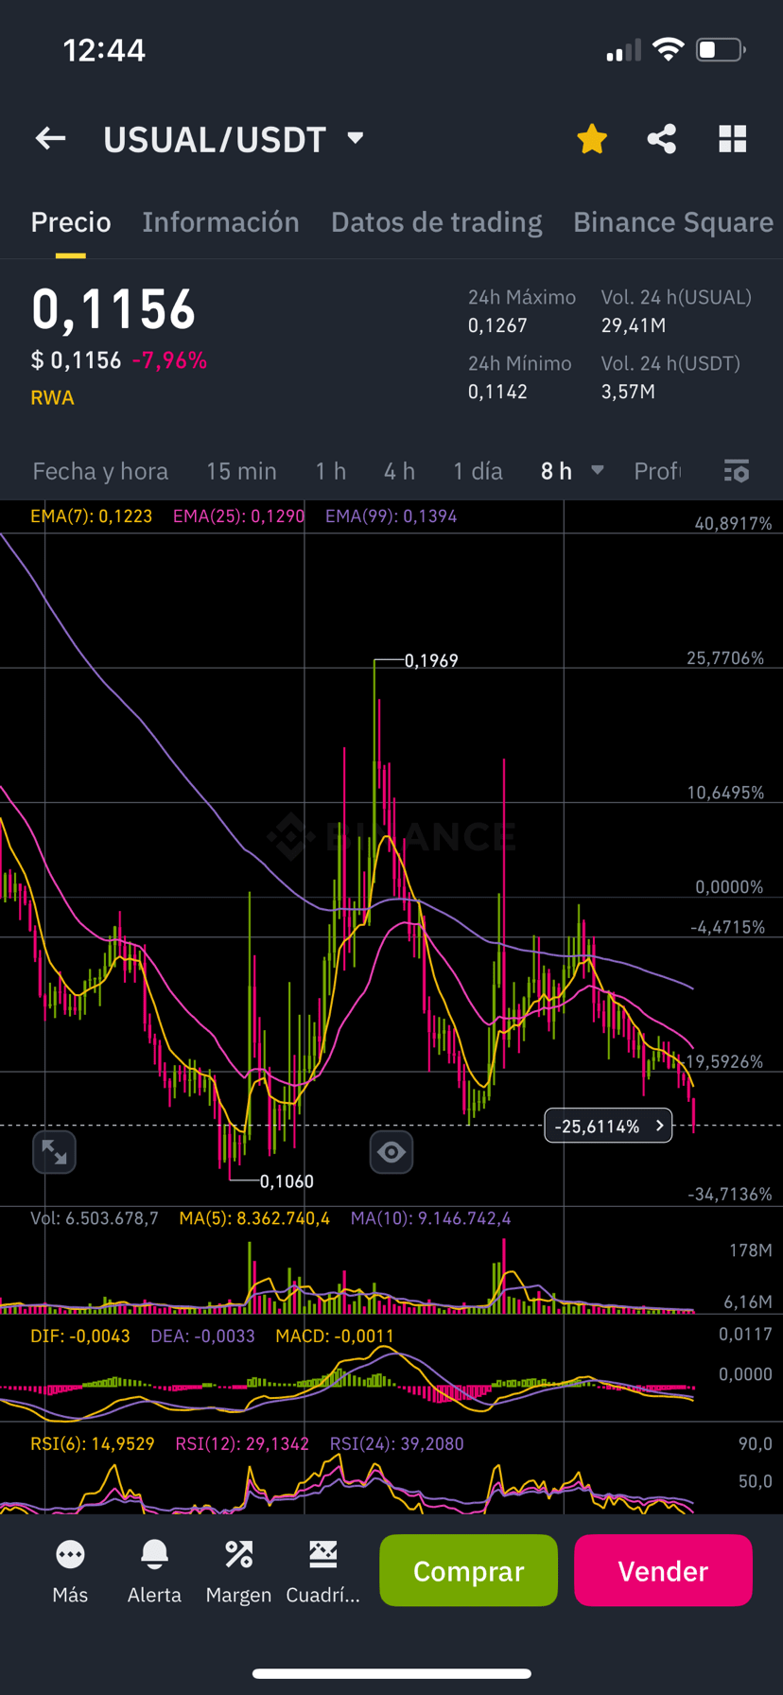Tap the EMA(25): 0,1290 indicator label
Viewport: 783px width, 1695px height.
[239, 516]
